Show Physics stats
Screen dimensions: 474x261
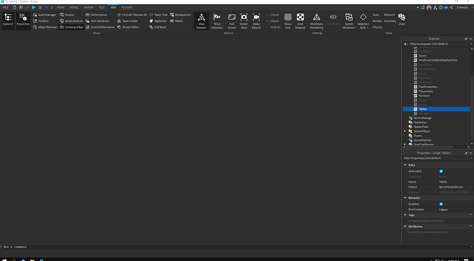click(377, 27)
